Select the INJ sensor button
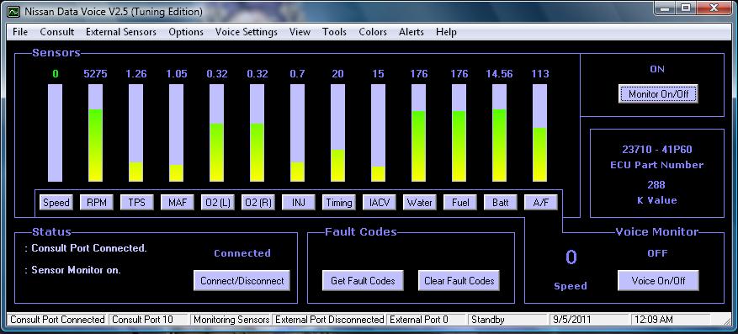This screenshot has width=738, height=334. point(299,203)
